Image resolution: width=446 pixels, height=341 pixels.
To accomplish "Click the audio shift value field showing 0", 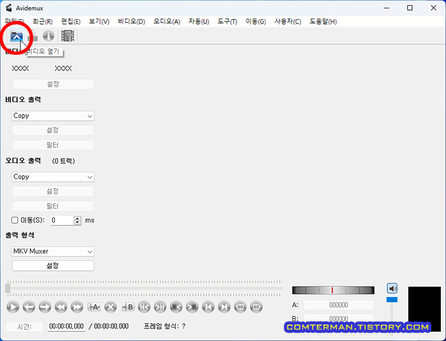I will pos(62,221).
